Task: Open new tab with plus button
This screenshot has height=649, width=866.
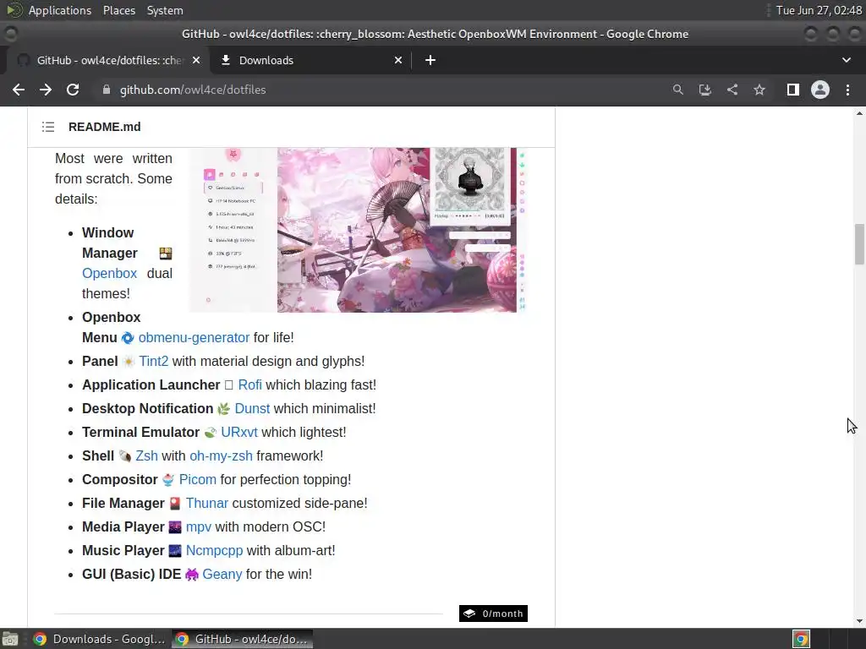Action: coord(430,60)
